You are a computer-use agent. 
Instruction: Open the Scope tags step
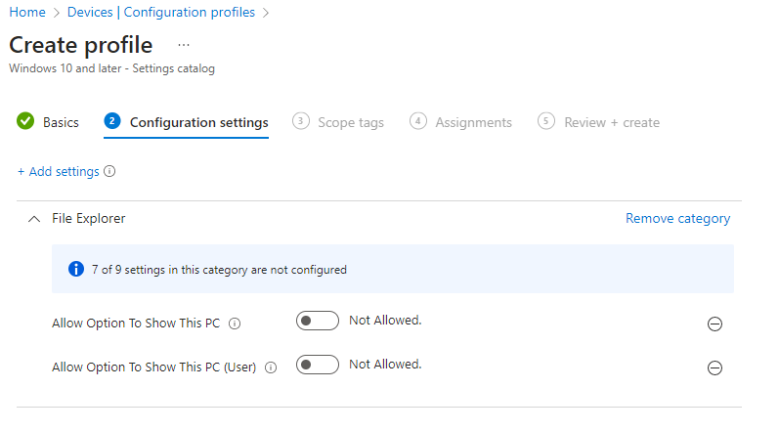pos(350,122)
